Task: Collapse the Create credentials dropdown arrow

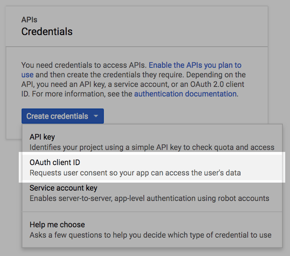Action: (x=96, y=116)
